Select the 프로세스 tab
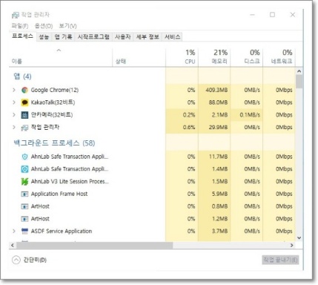The height and width of the screenshot is (285, 318). (22, 36)
